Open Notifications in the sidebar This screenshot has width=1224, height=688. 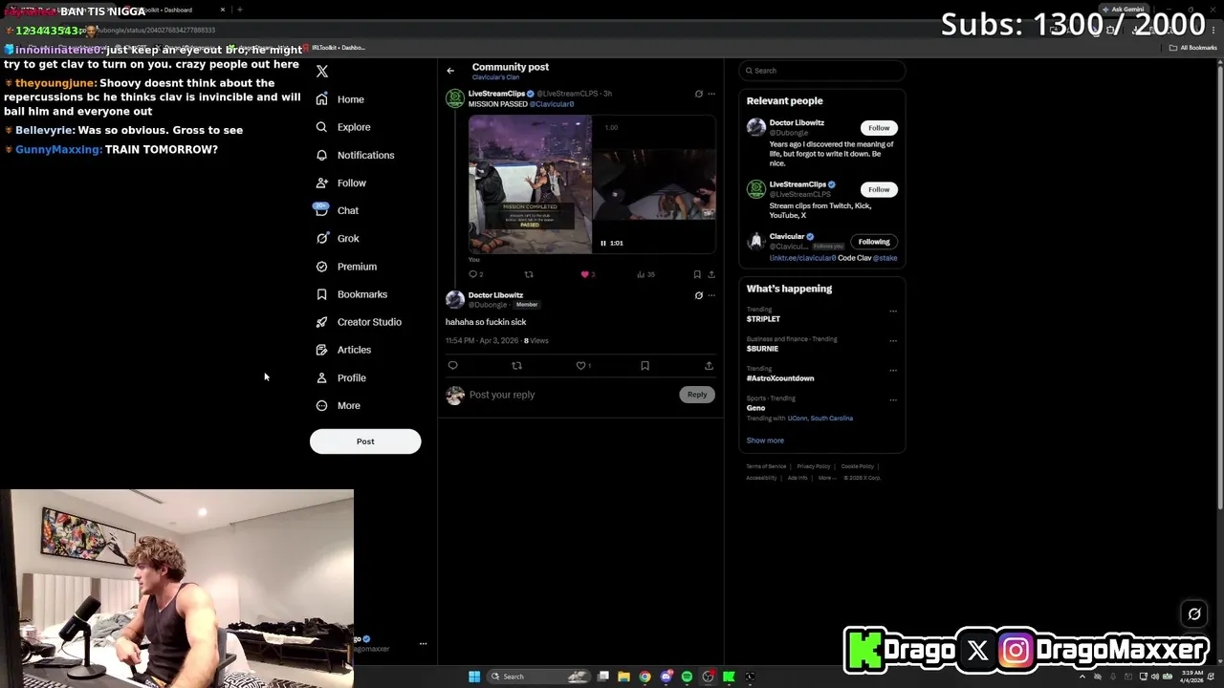[x=355, y=155]
